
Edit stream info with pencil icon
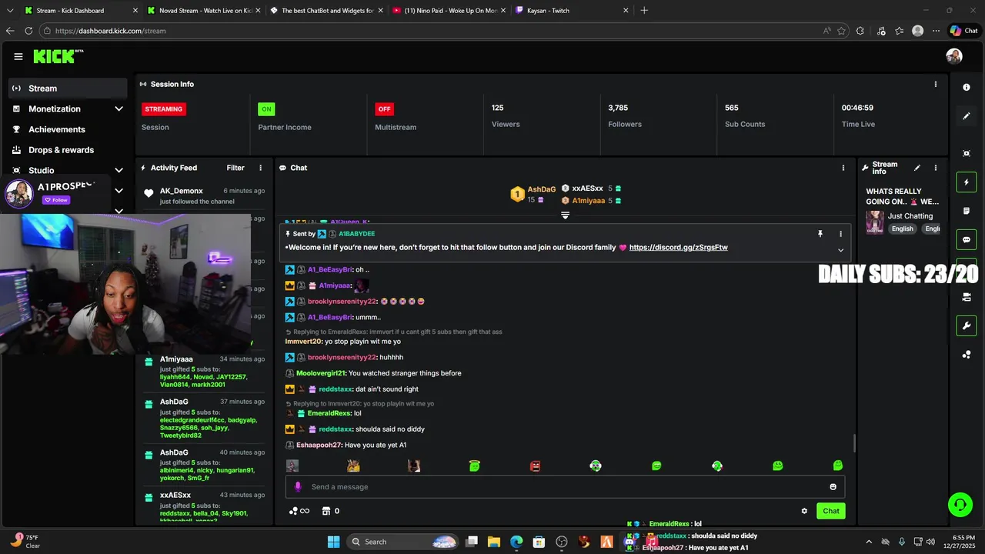917,168
